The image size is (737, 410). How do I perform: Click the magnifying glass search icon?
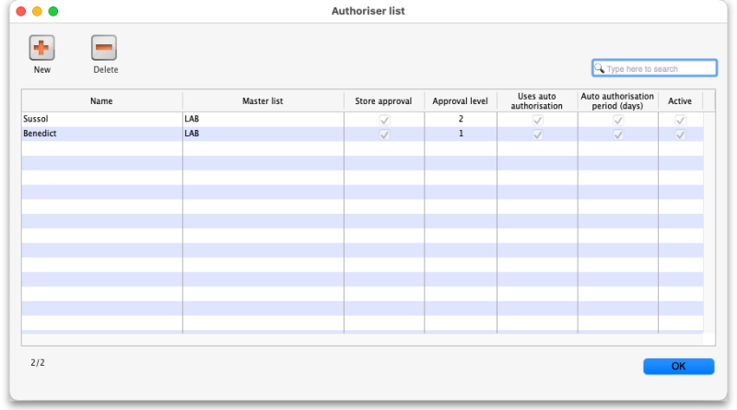[x=599, y=69]
